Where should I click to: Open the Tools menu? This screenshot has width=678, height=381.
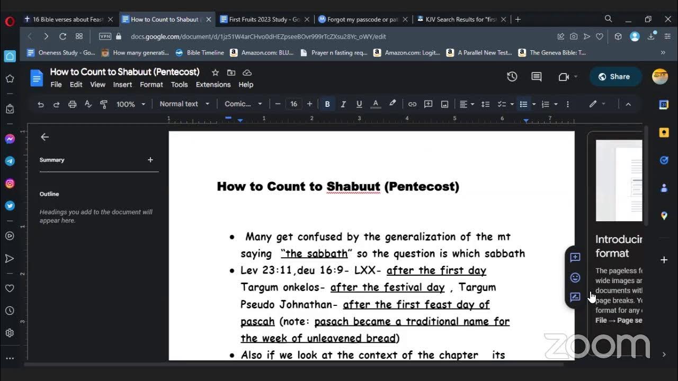(x=179, y=85)
